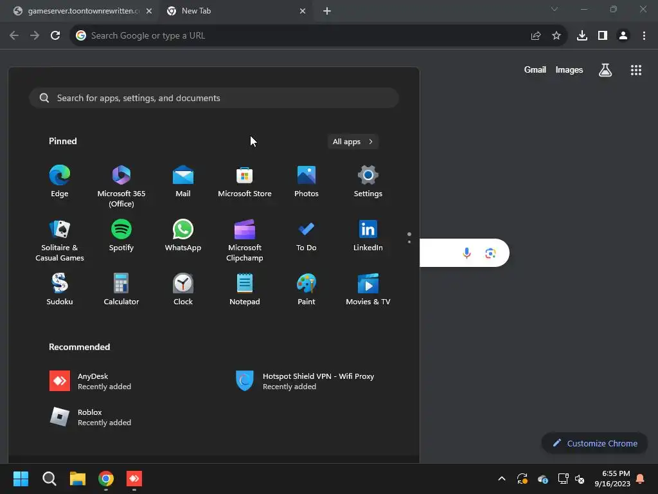Click Customize Chrome button
658x494 pixels.
coord(594,443)
